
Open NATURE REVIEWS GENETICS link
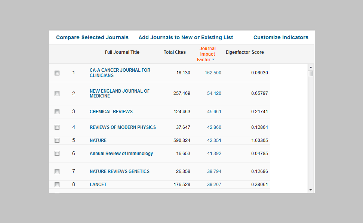coord(120,171)
